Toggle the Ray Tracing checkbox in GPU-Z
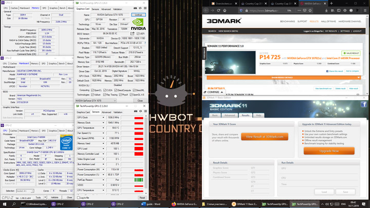The height and width of the screenshot is (208, 370). point(104,94)
